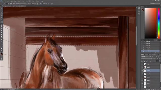This screenshot has width=161, height=90.
Task: Select the Clone Stamp tool
Action: coord(2,26)
